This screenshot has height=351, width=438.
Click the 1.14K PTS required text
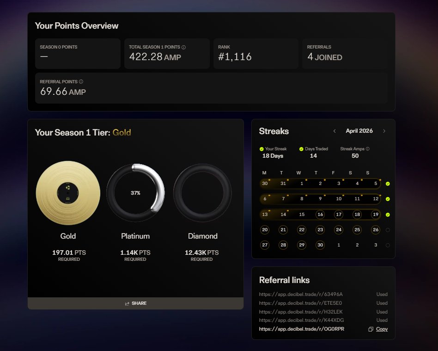point(135,255)
